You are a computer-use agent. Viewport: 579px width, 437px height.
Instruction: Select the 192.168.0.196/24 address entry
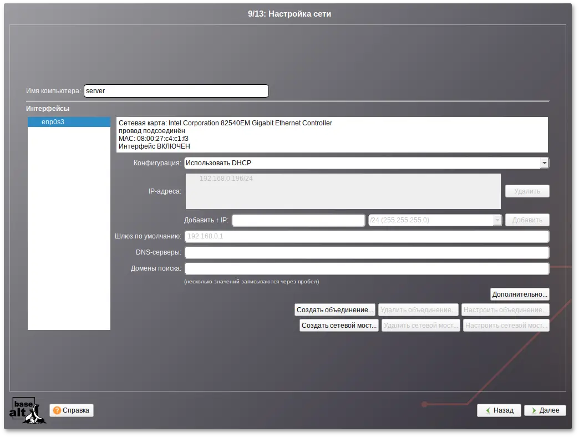coord(226,179)
